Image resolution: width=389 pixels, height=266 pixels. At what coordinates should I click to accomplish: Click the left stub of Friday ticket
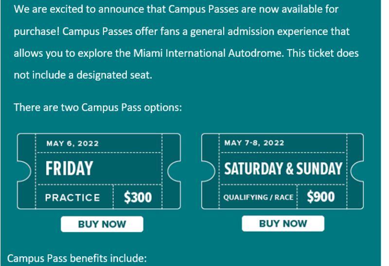(x=26, y=171)
